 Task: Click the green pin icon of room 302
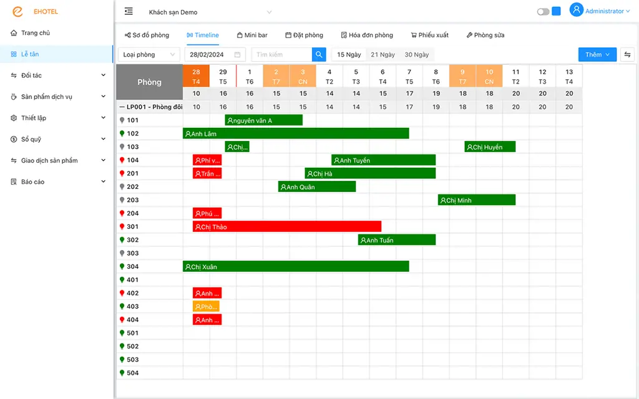tap(122, 240)
